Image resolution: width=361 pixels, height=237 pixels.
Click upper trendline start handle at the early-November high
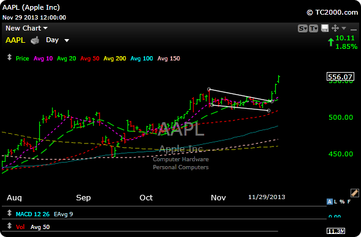[209, 89]
